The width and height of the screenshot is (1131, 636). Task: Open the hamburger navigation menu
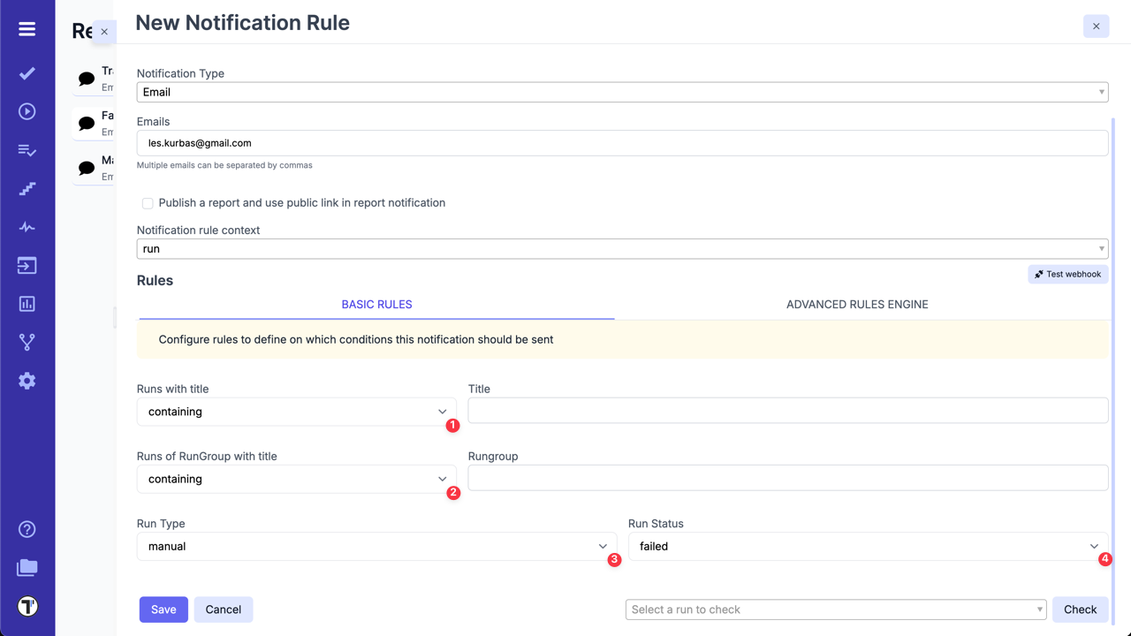coord(27,28)
